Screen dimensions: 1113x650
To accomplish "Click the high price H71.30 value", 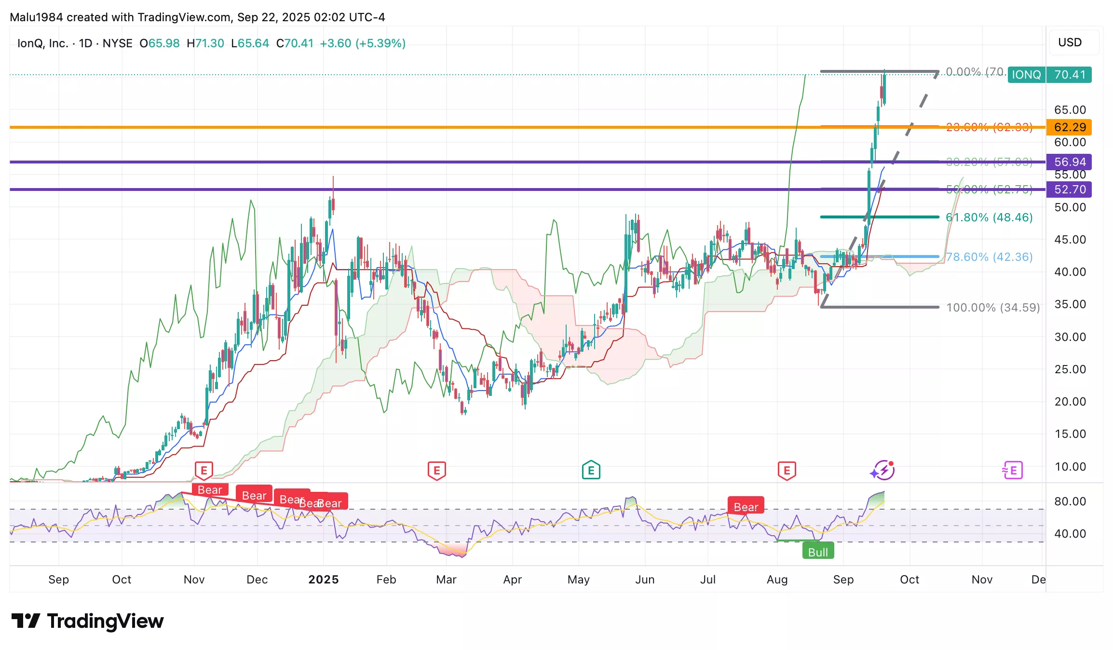I will coord(205,43).
